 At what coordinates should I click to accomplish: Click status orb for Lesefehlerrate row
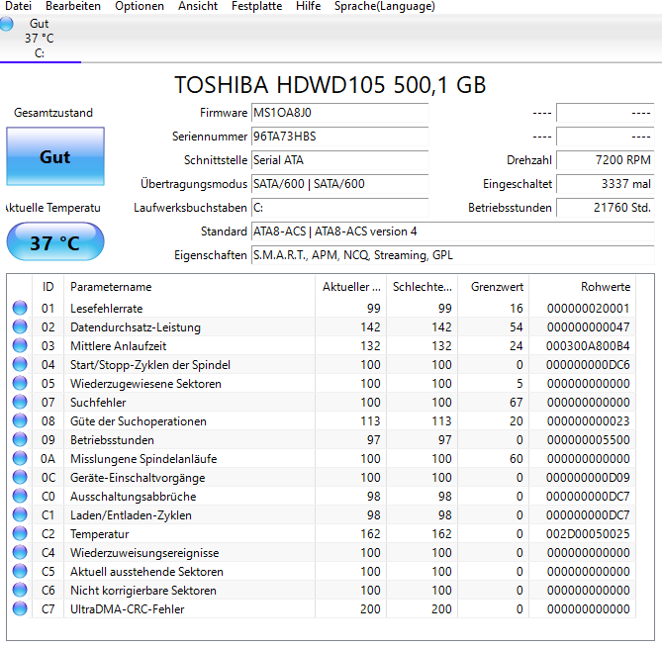pyautogui.click(x=20, y=308)
